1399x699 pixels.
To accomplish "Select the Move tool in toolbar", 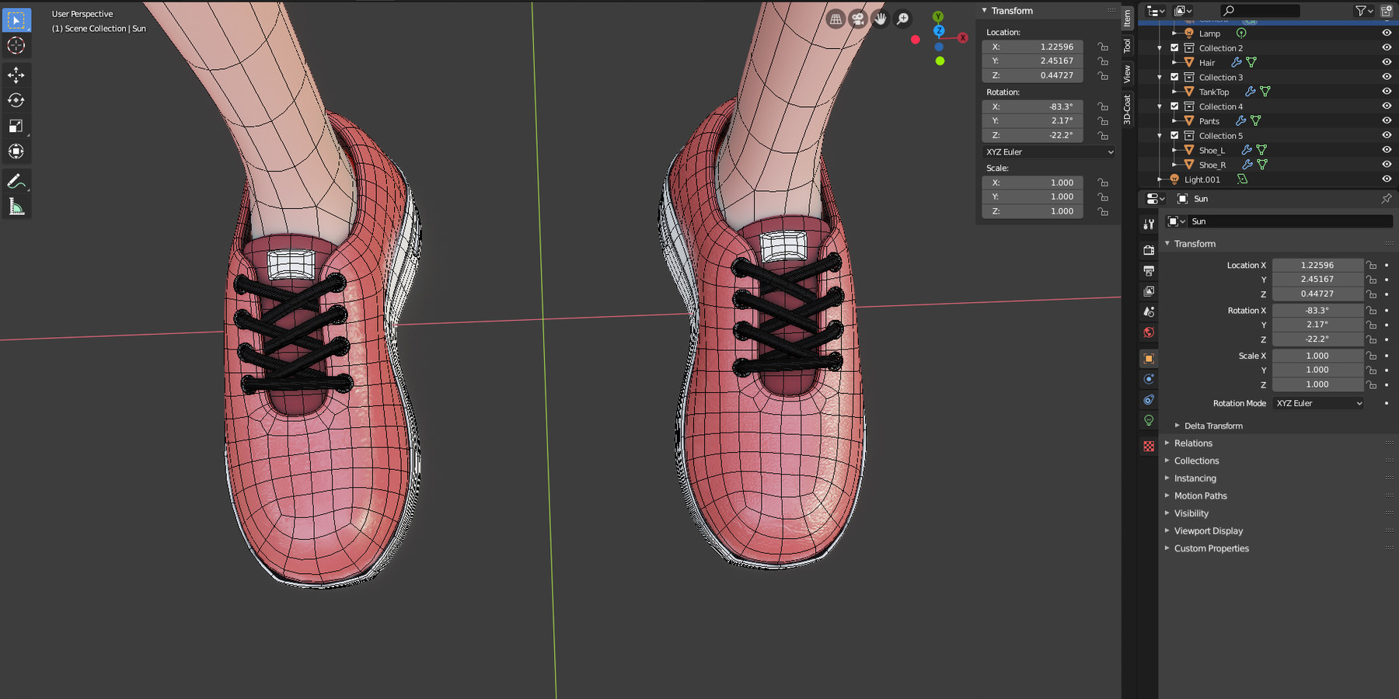I will (x=16, y=75).
